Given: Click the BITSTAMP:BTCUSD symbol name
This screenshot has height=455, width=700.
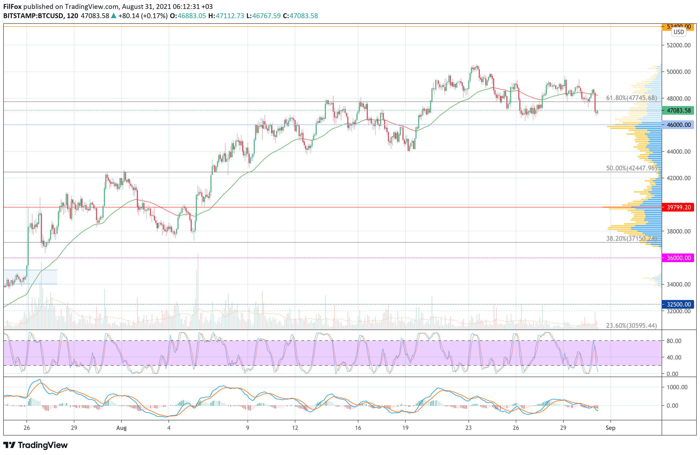Looking at the screenshot, I should (x=33, y=16).
